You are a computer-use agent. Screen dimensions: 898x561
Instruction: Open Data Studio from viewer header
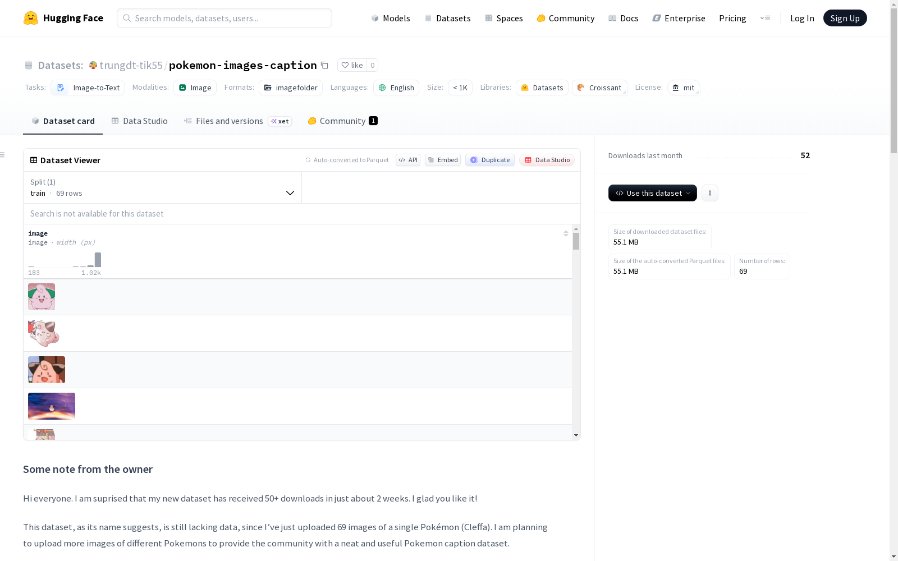[547, 160]
